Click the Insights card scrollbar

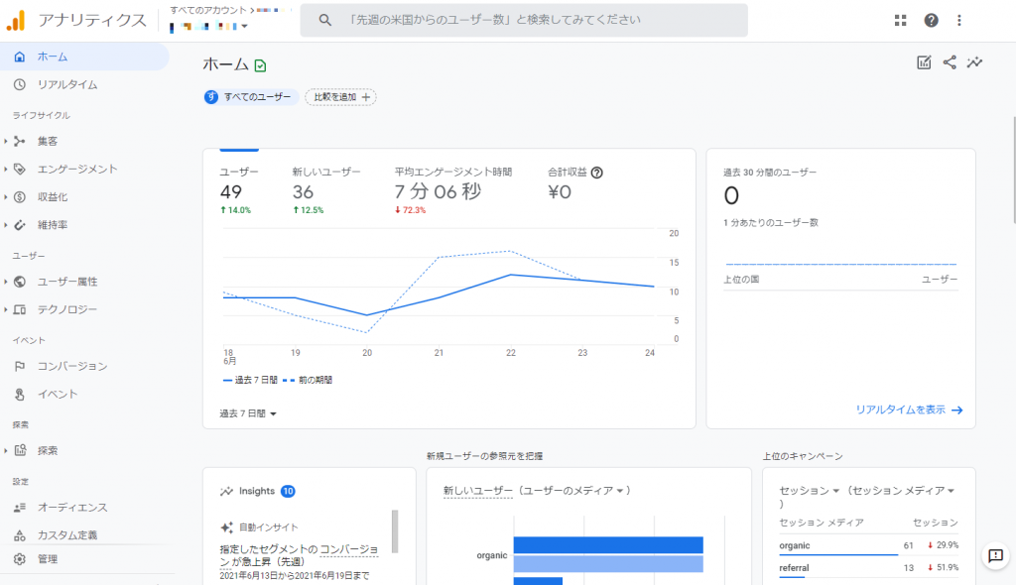click(x=395, y=531)
